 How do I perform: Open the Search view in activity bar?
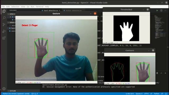coord(4,18)
